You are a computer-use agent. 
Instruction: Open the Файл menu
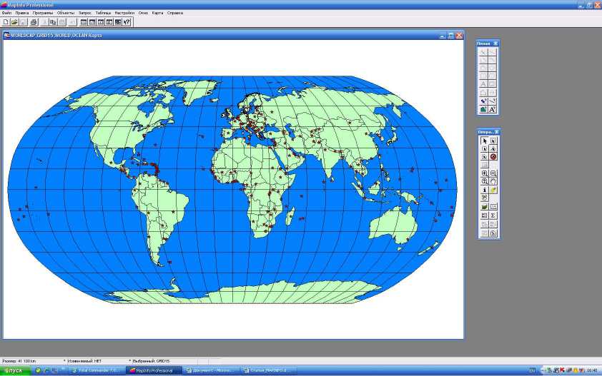[x=6, y=13]
